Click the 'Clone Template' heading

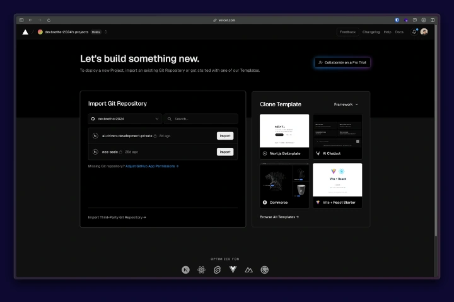pos(281,104)
